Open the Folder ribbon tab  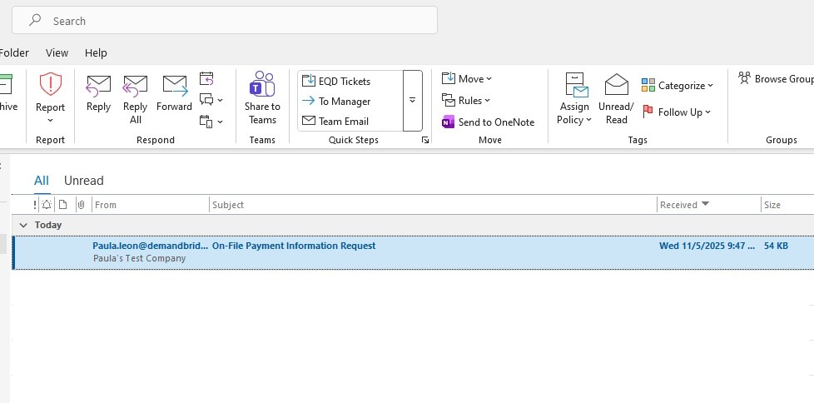(x=14, y=52)
